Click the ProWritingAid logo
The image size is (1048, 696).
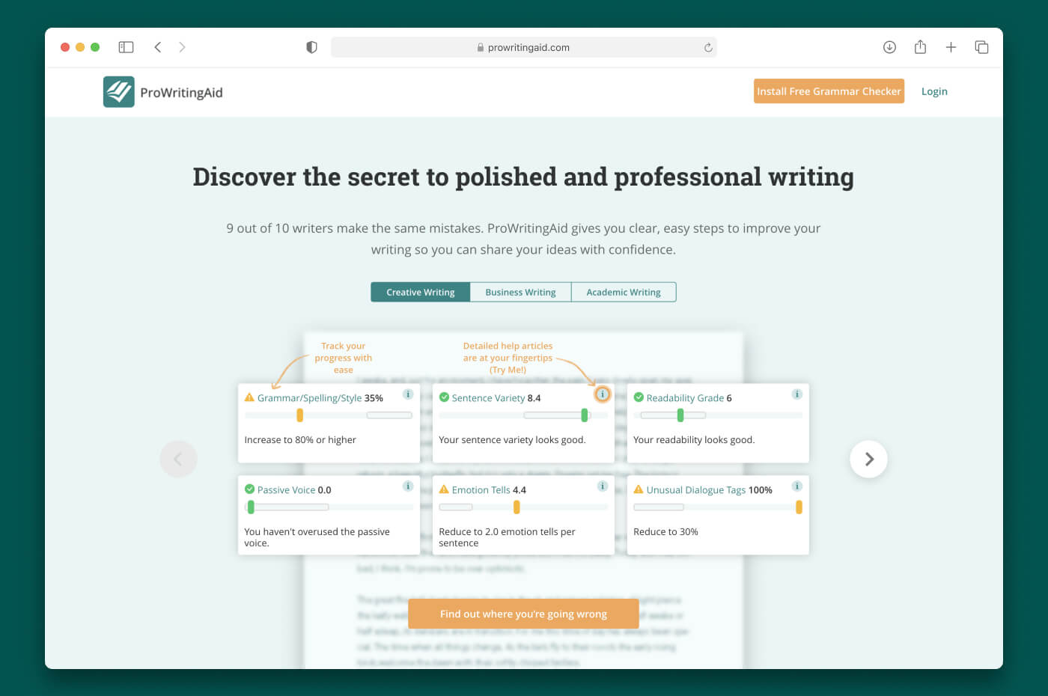tap(119, 92)
